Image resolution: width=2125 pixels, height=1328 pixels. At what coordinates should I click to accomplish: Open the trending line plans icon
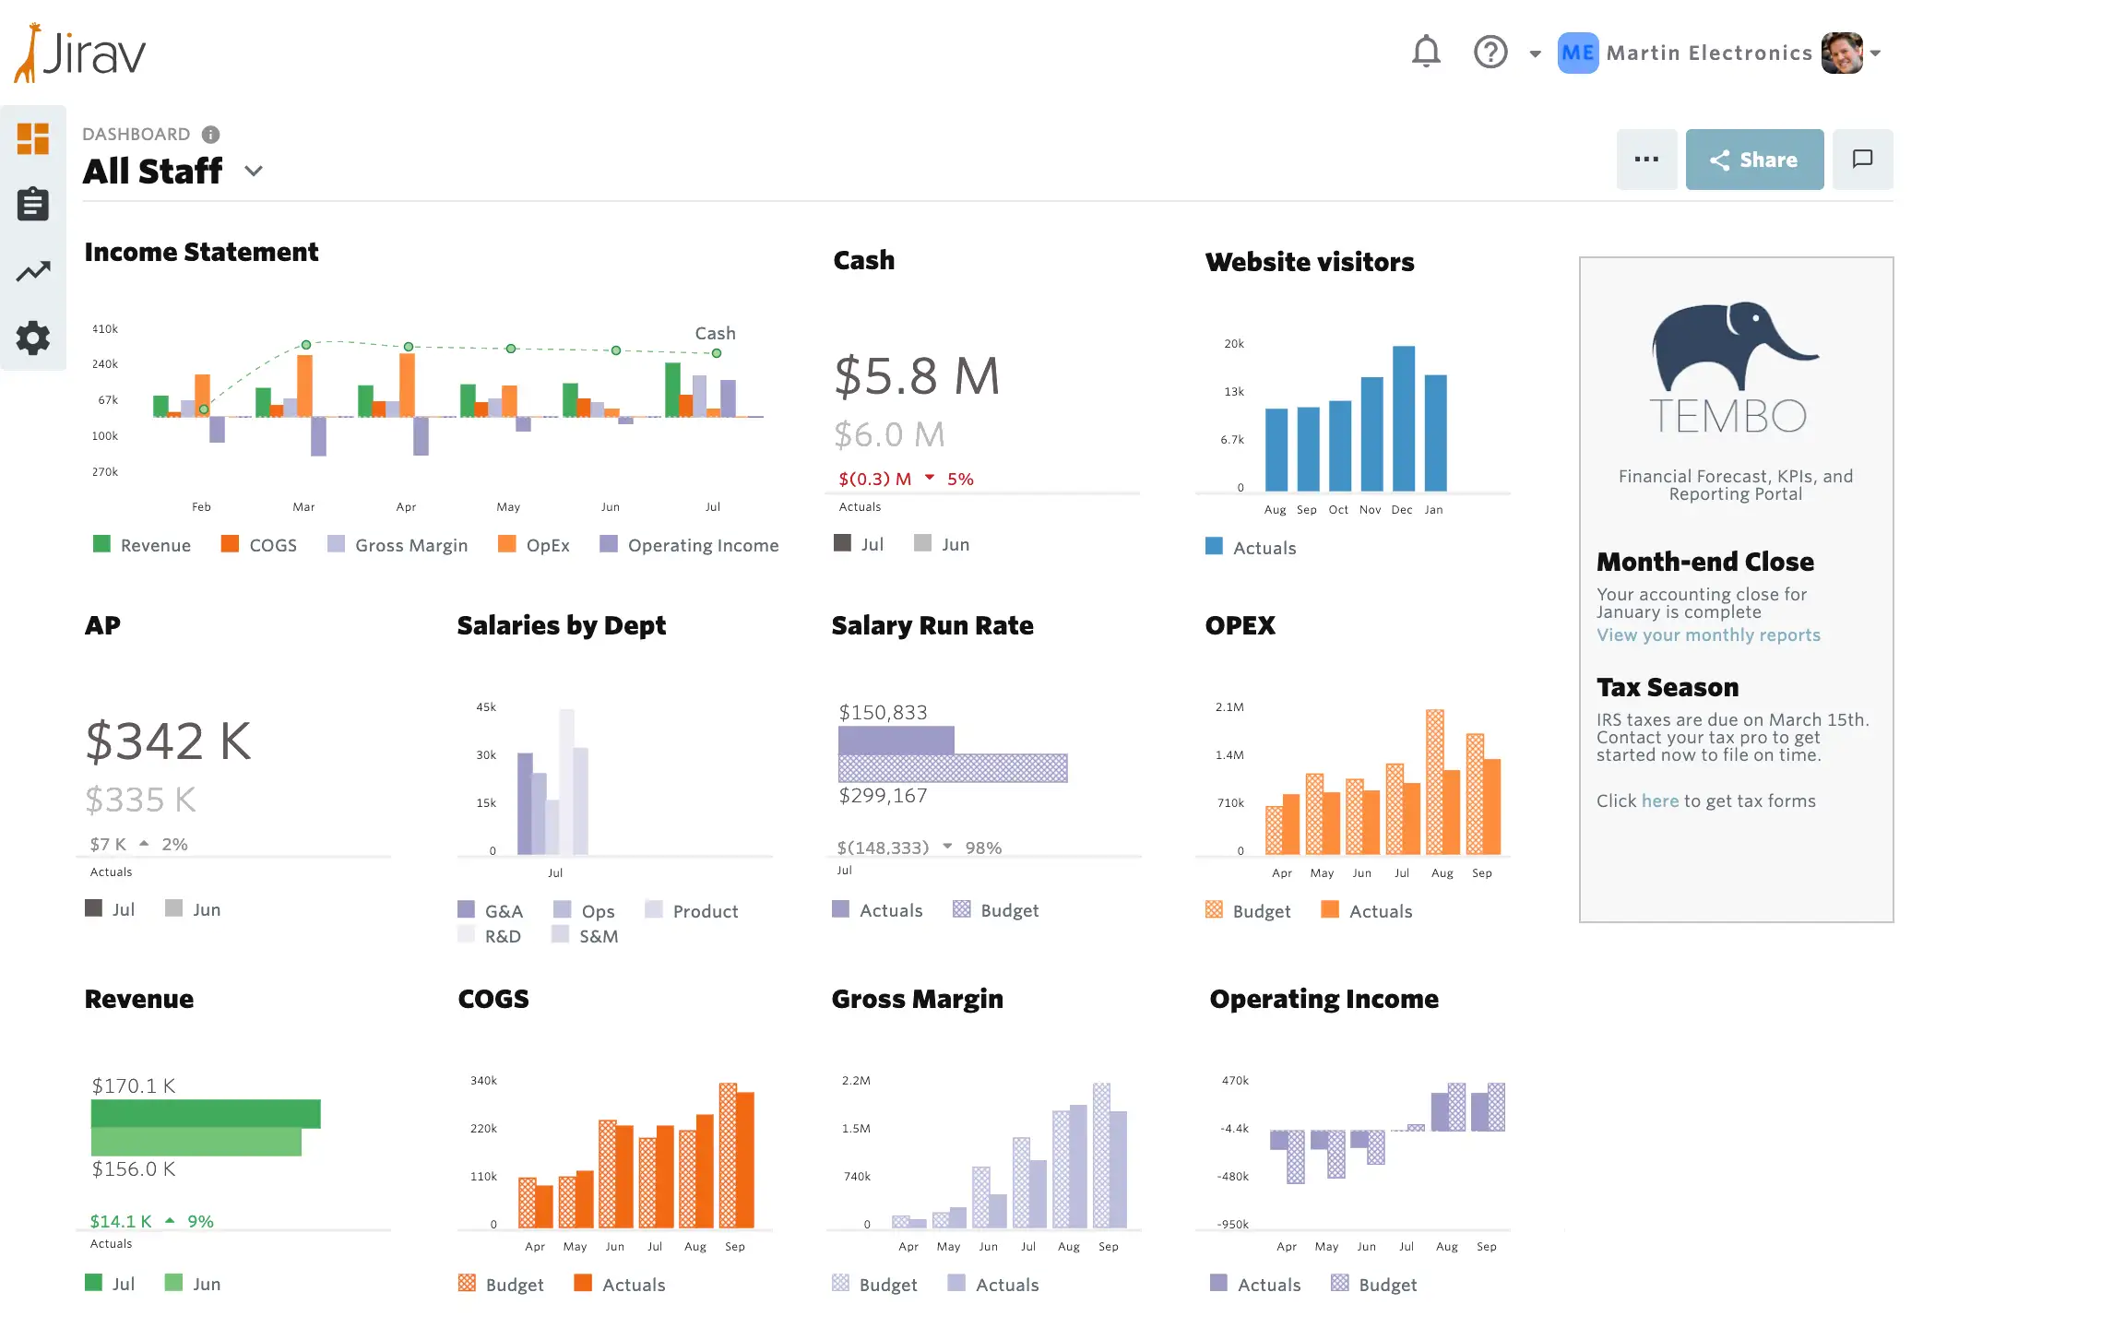(33, 271)
